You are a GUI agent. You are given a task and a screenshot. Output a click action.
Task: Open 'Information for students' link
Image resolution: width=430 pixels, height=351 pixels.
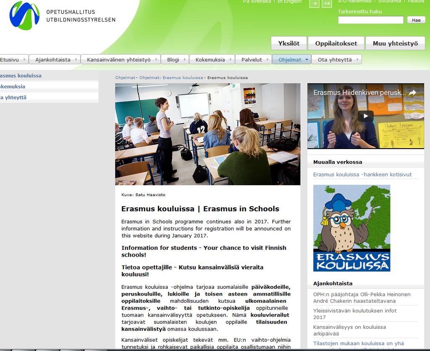[204, 251]
